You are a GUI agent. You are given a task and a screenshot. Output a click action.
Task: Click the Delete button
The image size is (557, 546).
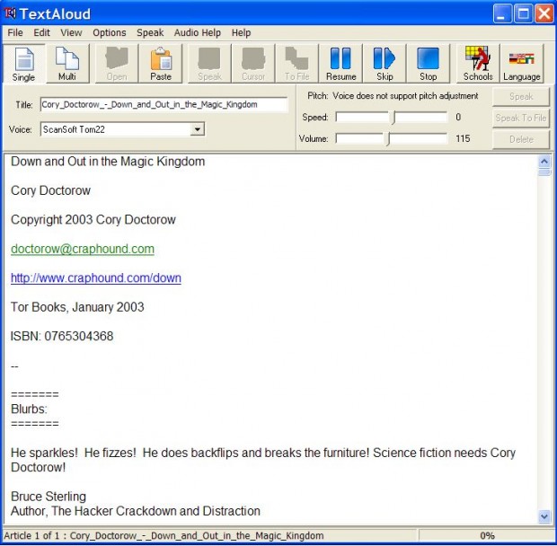tap(521, 139)
